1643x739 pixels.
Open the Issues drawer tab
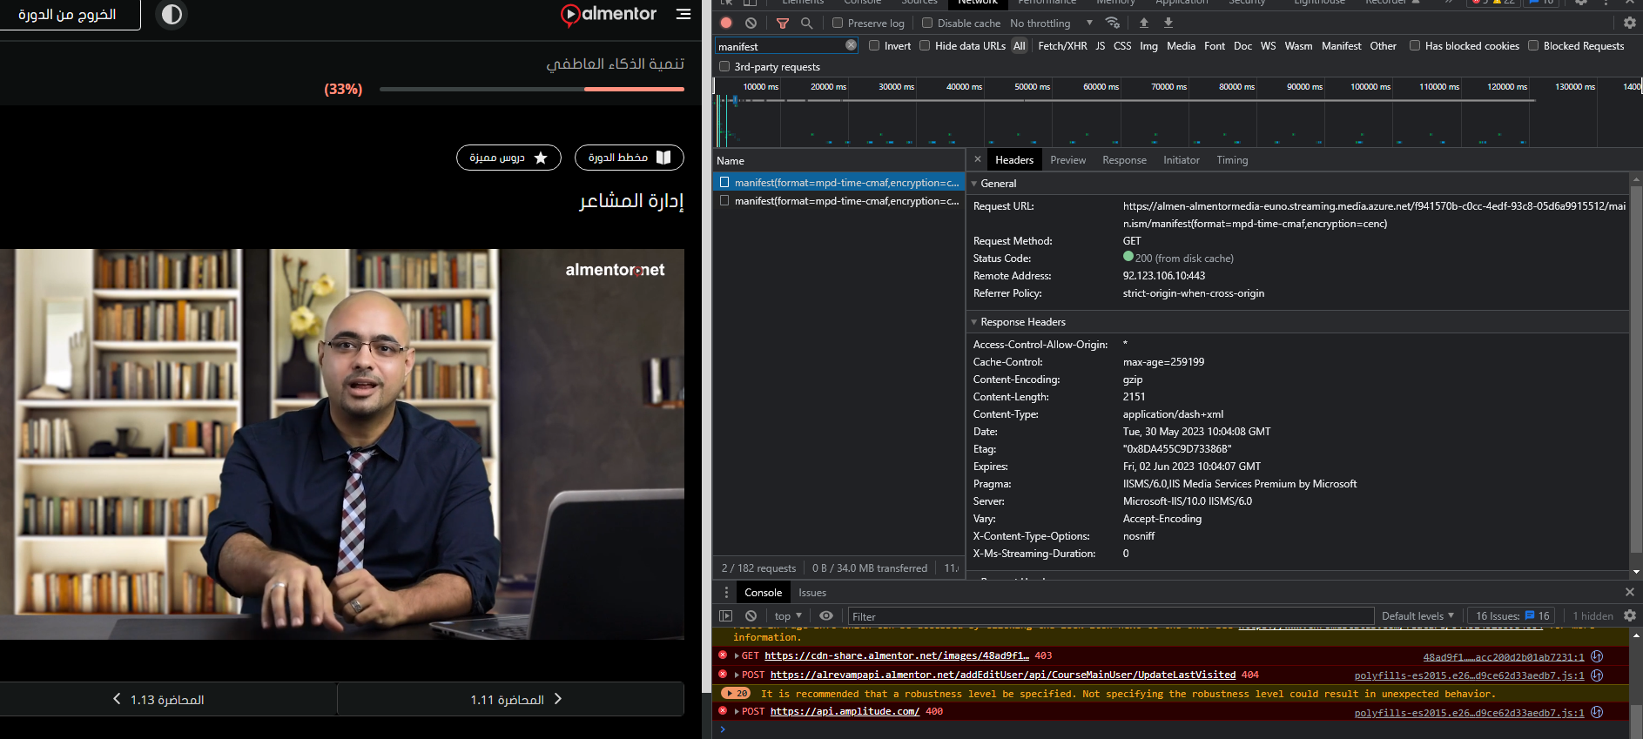click(812, 593)
